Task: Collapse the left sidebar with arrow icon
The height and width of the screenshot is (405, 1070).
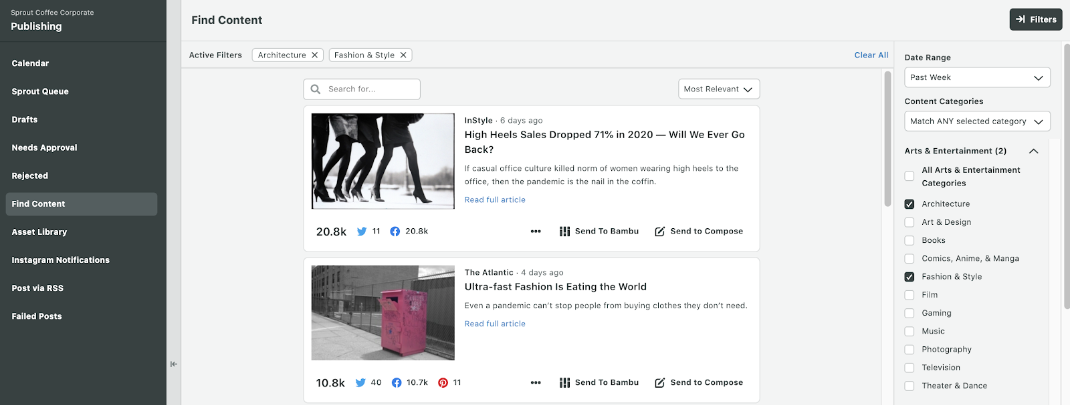Action: 174,364
